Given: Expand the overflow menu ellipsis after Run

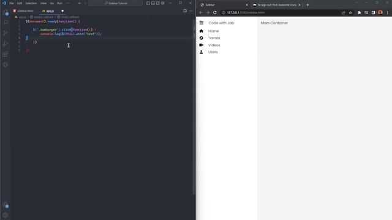Looking at the screenshot, I should pyautogui.click(x=68, y=3).
